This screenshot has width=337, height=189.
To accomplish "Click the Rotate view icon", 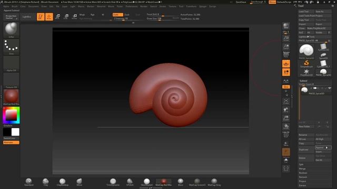I will pyautogui.click(x=286, y=127).
